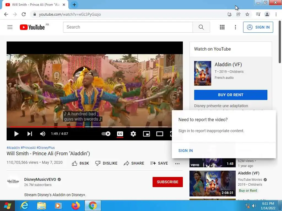Open DisneyMusicVEVO channel name
The height and width of the screenshot is (211, 282).
(40, 179)
